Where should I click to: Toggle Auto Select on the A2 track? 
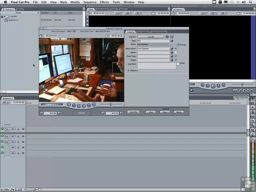click(23, 142)
